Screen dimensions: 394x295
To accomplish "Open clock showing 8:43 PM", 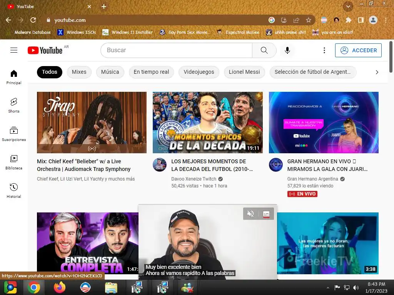I will coord(376,287).
